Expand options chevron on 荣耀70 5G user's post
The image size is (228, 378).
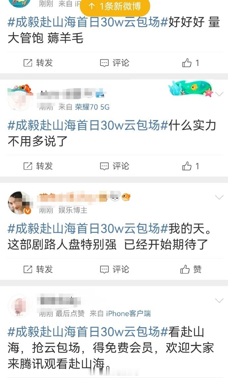point(219,94)
